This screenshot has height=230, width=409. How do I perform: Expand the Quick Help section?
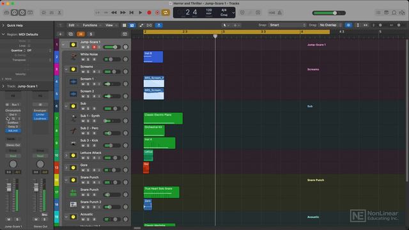tap(3, 26)
